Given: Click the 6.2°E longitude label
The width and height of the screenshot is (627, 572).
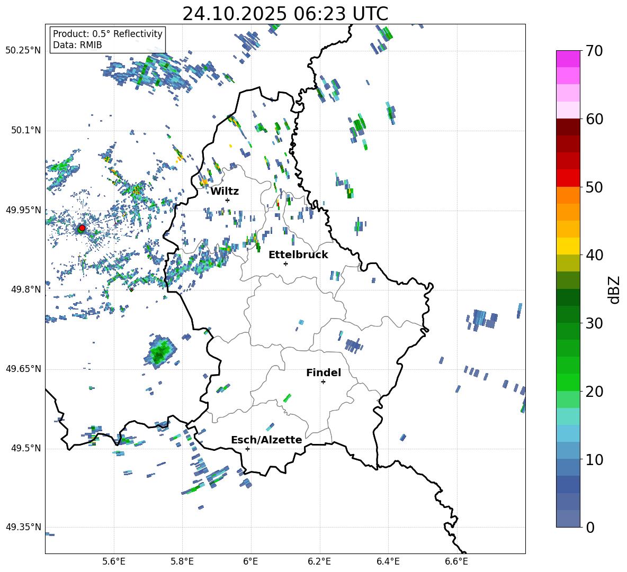Looking at the screenshot, I should tap(319, 561).
